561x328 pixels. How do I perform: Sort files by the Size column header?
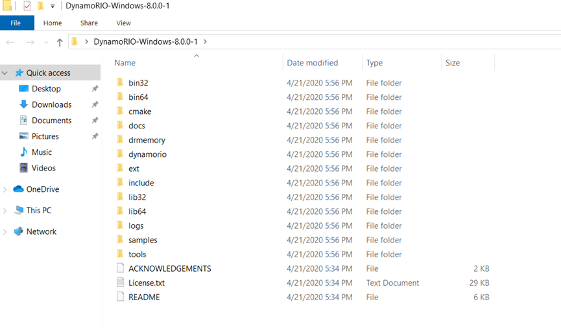[453, 63]
